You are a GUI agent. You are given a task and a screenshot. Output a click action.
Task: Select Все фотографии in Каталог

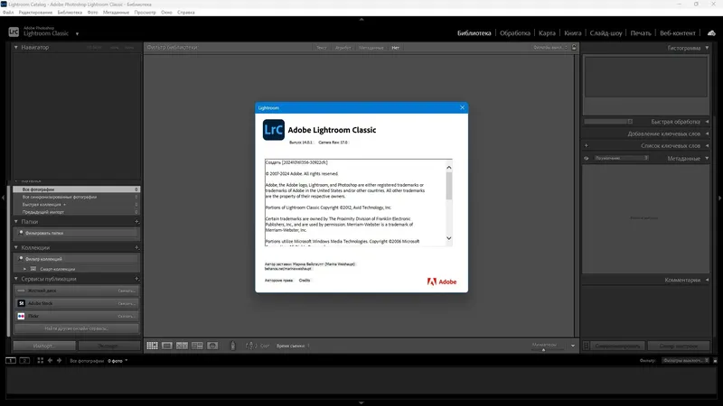click(76, 189)
